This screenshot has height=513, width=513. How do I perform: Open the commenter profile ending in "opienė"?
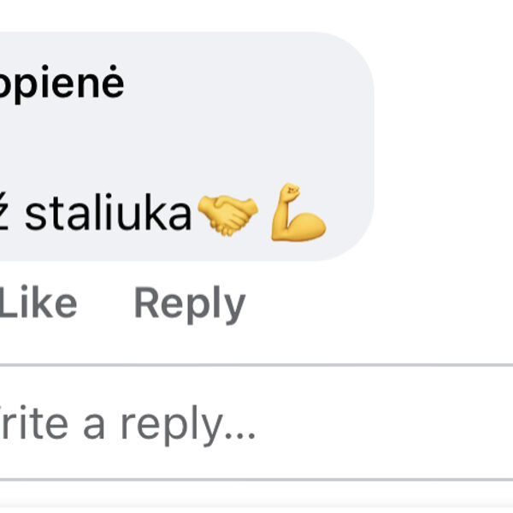(62, 84)
